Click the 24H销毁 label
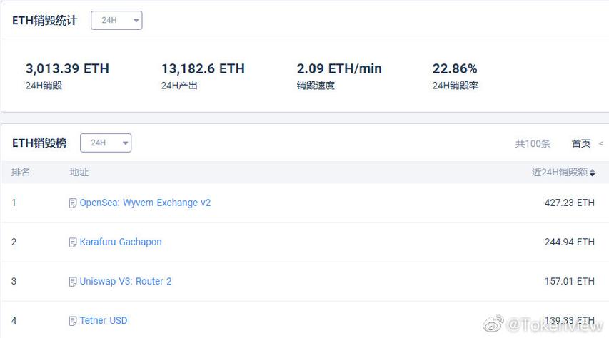This screenshot has width=609, height=338. coord(44,86)
